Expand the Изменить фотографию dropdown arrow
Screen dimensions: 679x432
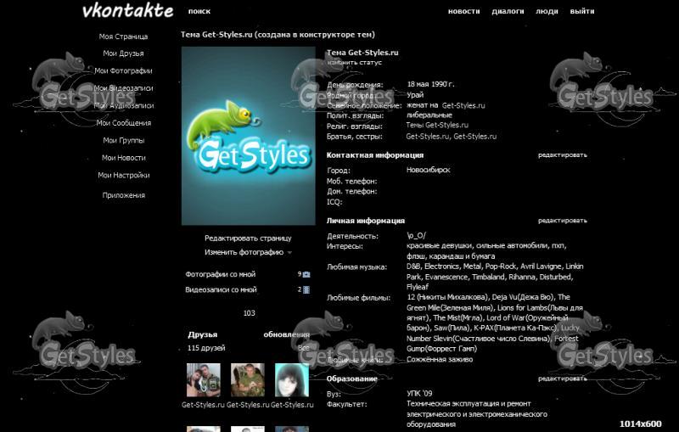coord(289,253)
